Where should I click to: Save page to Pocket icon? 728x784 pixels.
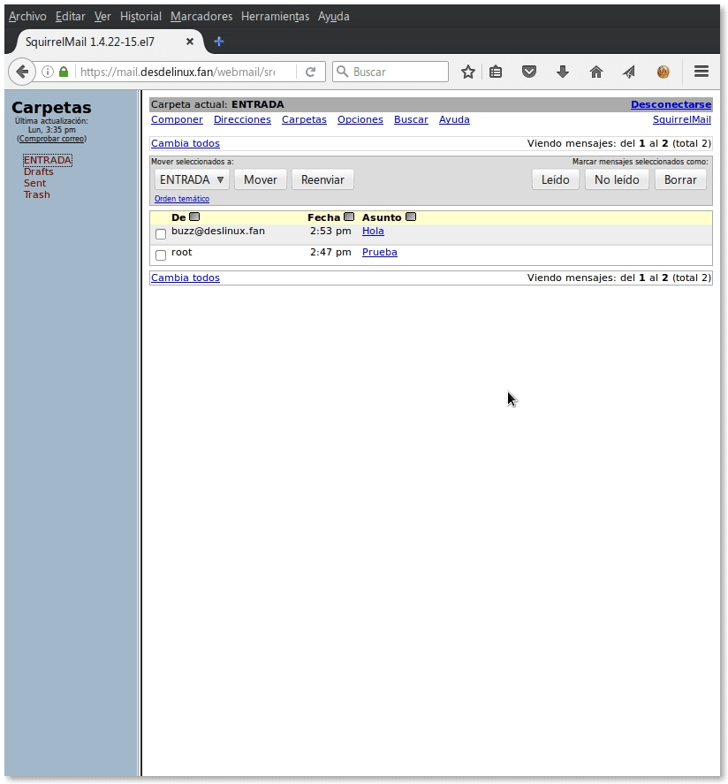click(x=529, y=72)
